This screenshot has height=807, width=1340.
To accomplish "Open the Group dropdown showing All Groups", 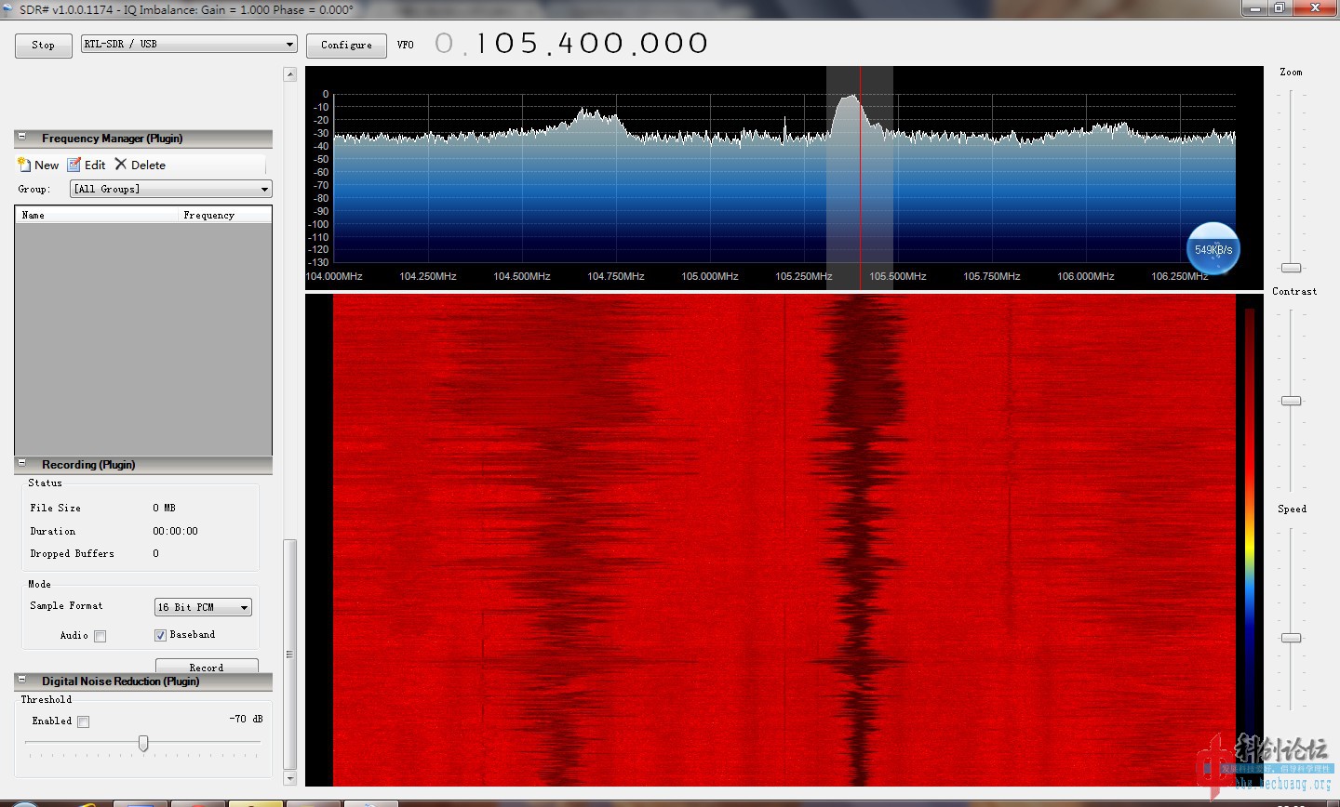I will (x=171, y=189).
